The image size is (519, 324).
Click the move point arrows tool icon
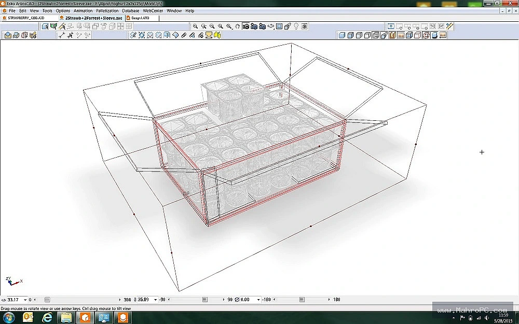[x=70, y=35]
